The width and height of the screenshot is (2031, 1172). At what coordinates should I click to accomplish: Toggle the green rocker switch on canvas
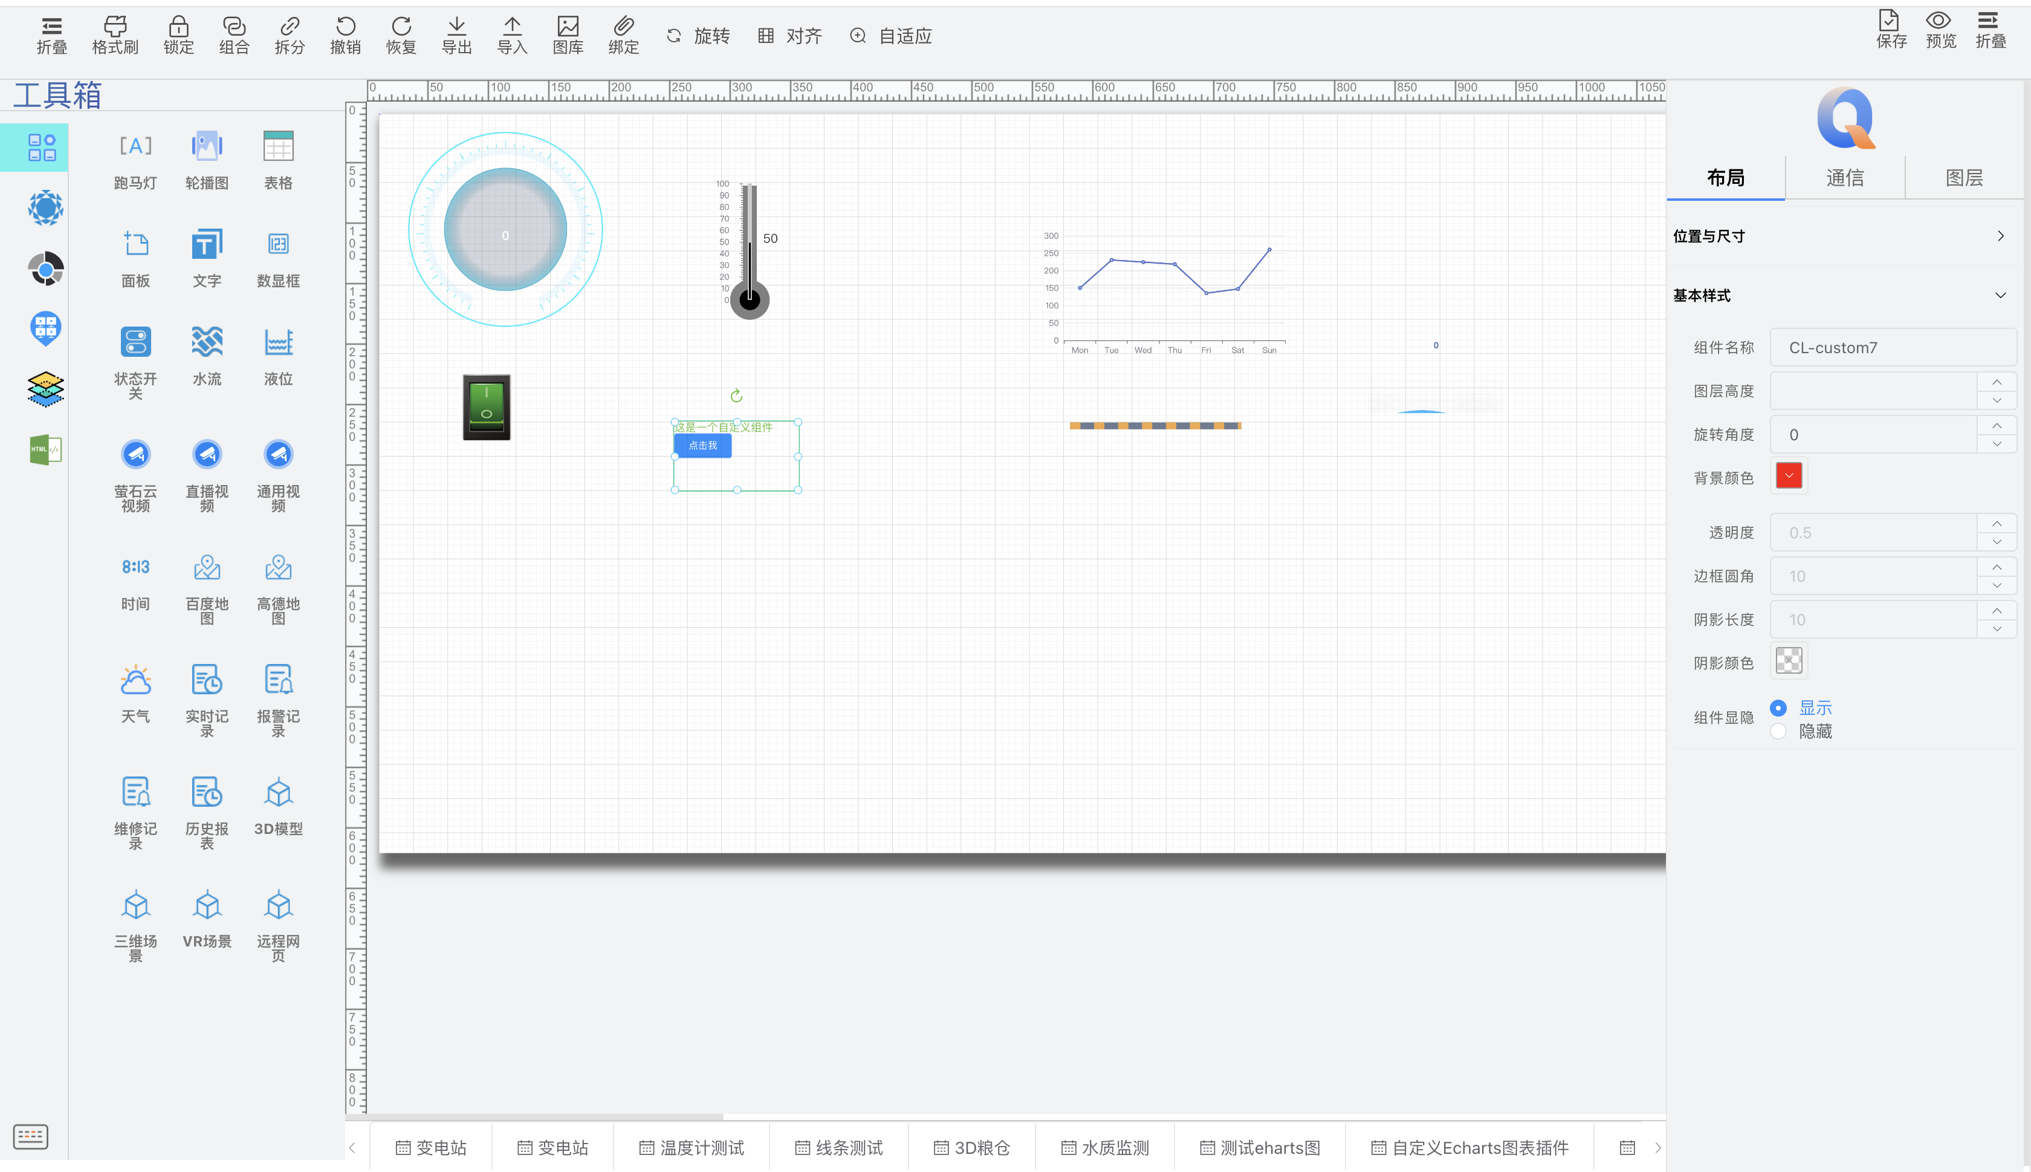[x=486, y=406]
